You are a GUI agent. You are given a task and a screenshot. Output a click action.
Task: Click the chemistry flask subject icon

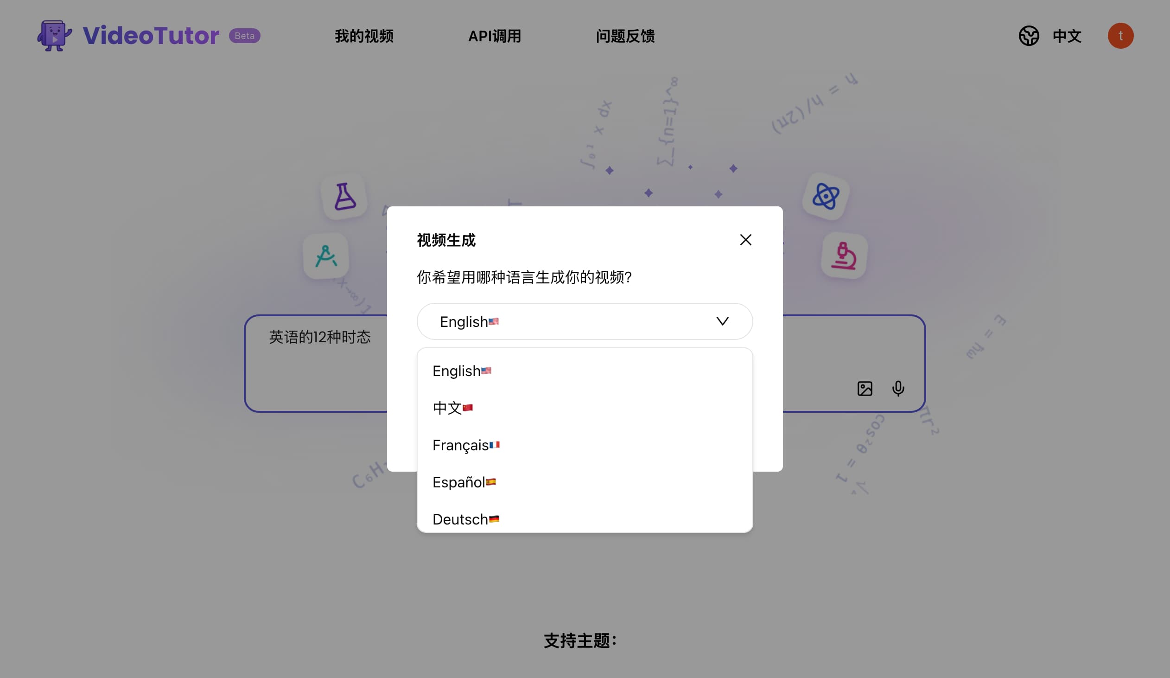click(344, 197)
